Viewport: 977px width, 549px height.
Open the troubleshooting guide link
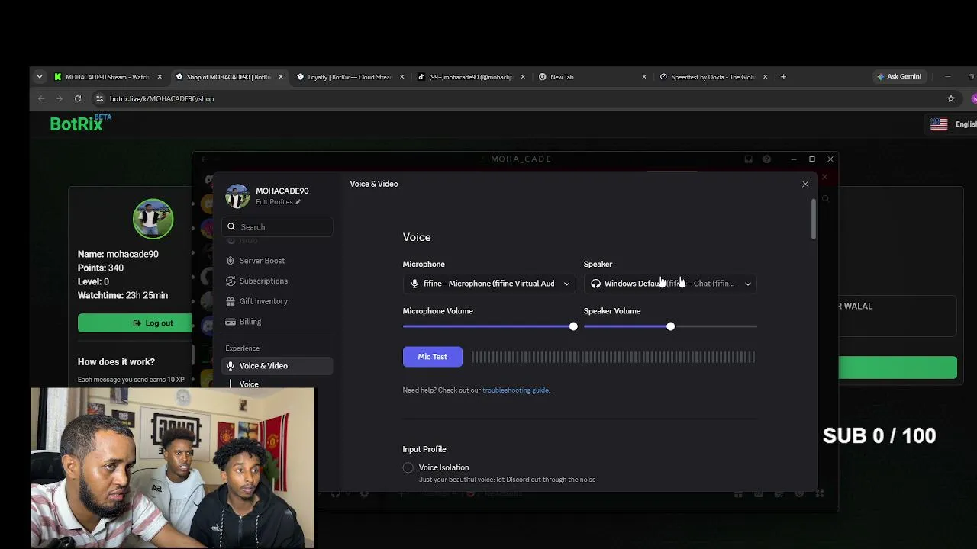pyautogui.click(x=515, y=390)
